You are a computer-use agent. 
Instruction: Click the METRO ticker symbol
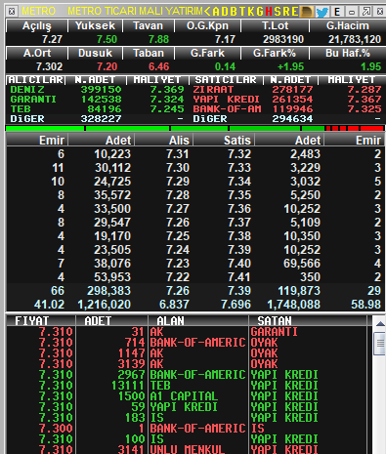(38, 12)
